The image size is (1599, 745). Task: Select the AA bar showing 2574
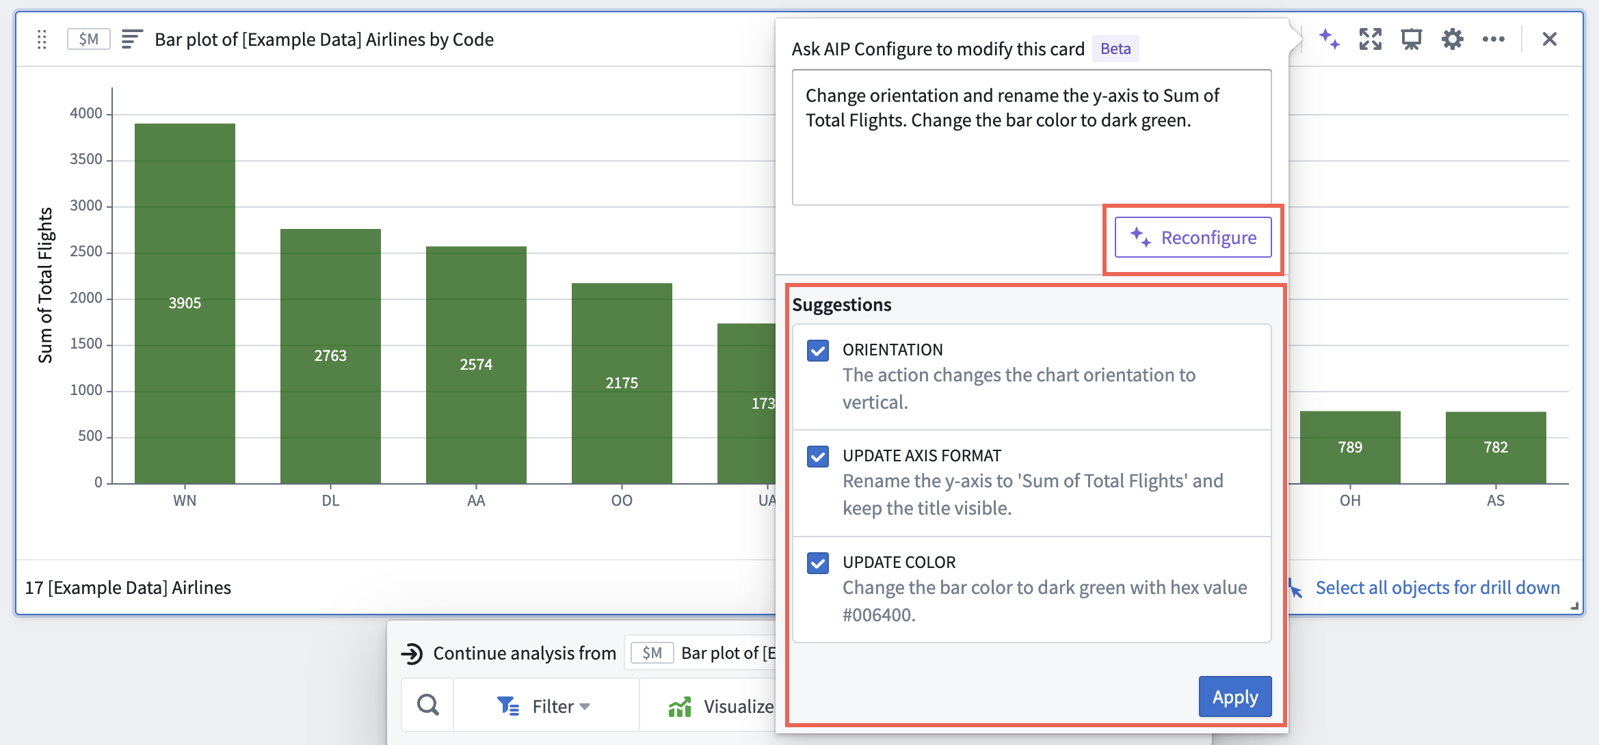click(476, 365)
